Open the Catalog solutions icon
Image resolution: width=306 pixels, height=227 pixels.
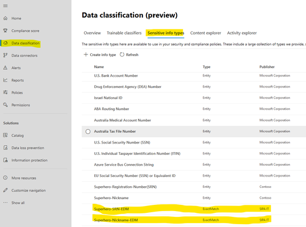pos(6,135)
